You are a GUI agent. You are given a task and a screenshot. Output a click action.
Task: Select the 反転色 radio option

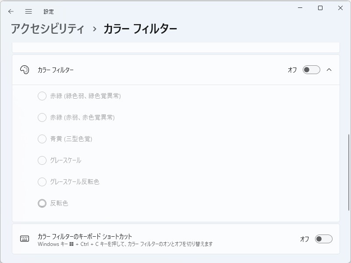42,203
